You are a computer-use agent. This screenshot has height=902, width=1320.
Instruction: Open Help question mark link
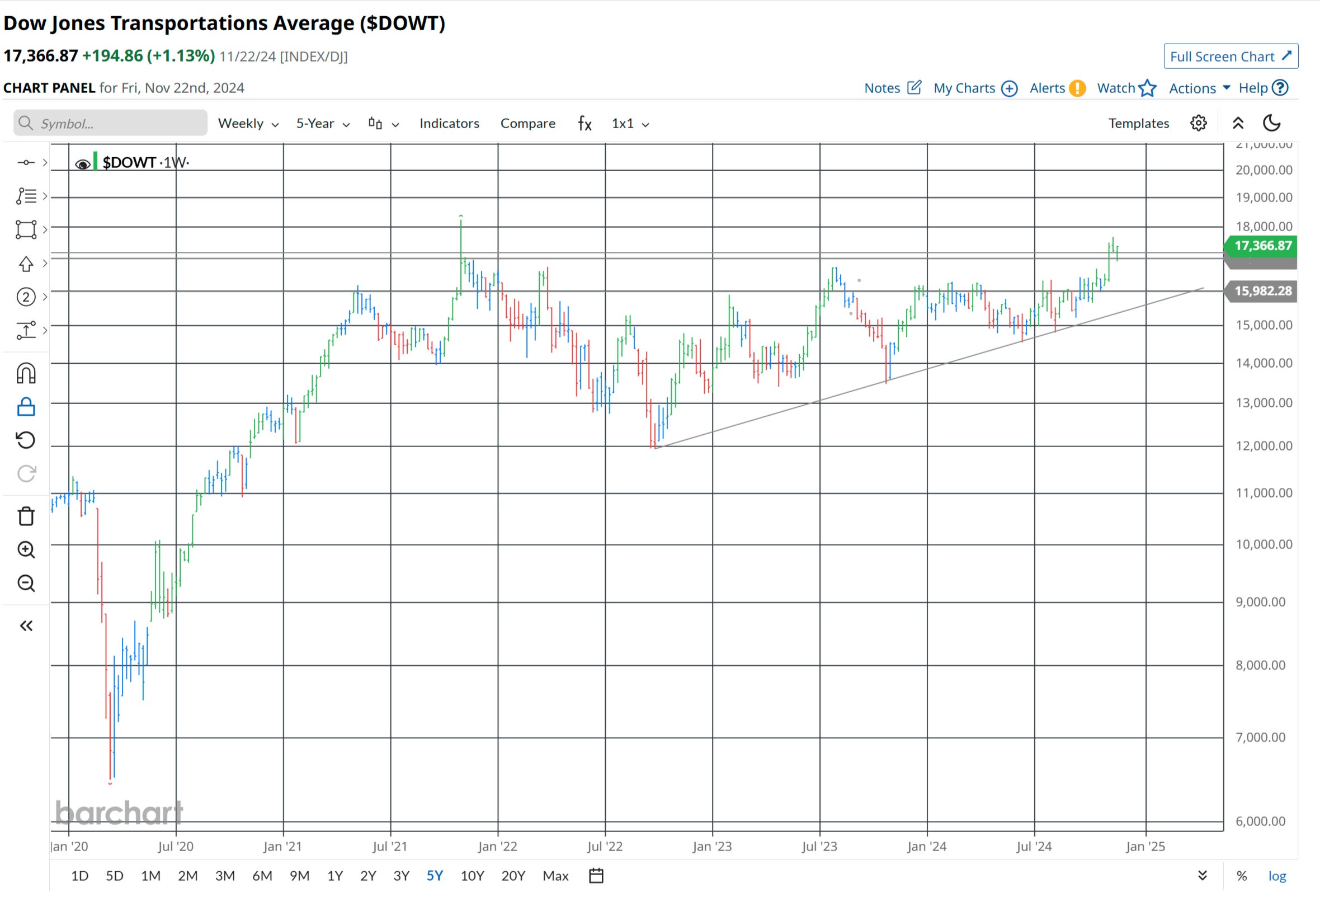pos(1263,88)
